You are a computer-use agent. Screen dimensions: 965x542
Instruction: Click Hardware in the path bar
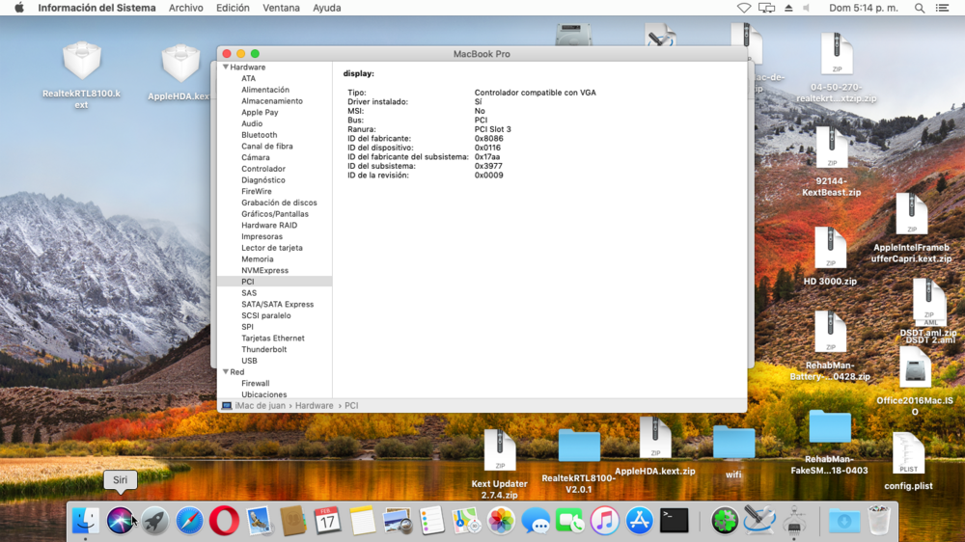coord(314,406)
